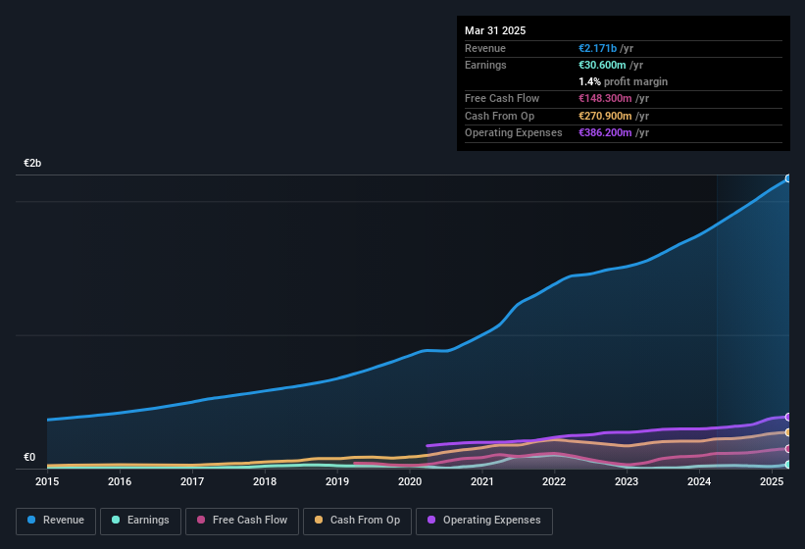Screen dimensions: 805x549
Task: Click the Earnings label in tooltip
Action: point(485,65)
